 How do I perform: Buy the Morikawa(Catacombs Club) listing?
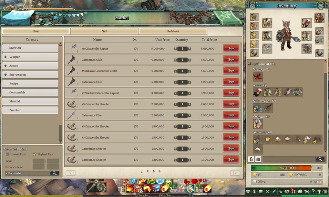tap(231, 71)
